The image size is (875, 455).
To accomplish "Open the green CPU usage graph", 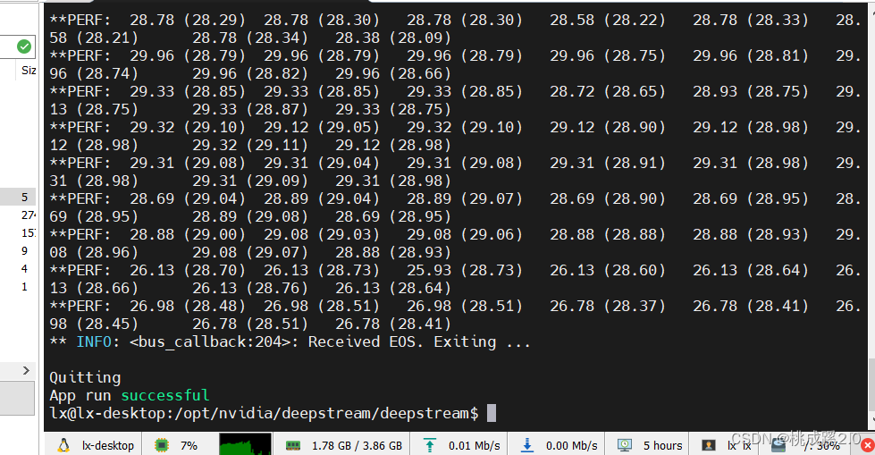I will point(245,444).
